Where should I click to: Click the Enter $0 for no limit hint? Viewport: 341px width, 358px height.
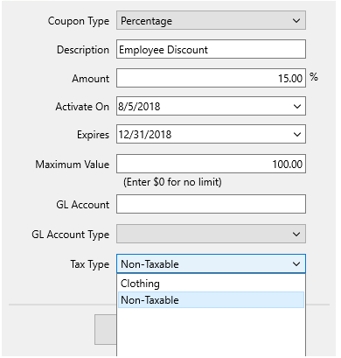point(172,182)
